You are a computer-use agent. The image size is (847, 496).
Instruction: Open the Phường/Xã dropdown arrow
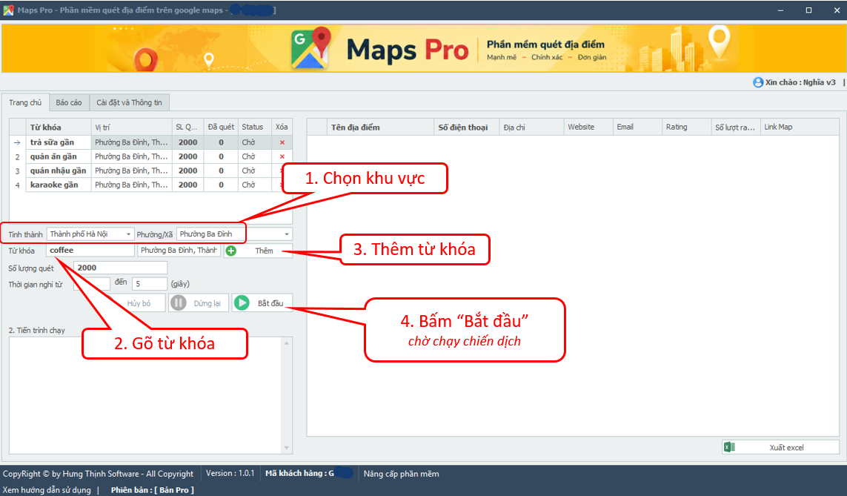tap(286, 234)
